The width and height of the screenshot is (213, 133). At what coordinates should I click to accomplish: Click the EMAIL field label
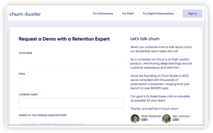pos(22,74)
